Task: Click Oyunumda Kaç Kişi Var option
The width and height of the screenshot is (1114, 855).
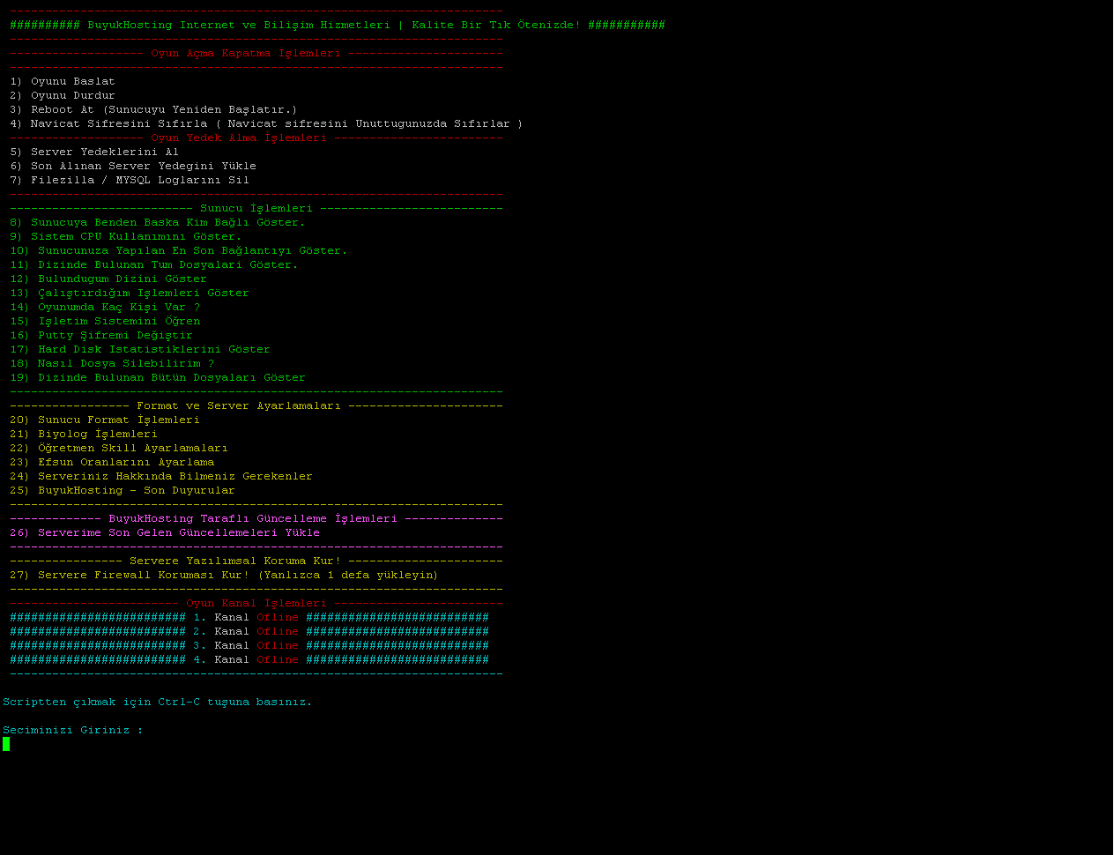Action: (105, 307)
